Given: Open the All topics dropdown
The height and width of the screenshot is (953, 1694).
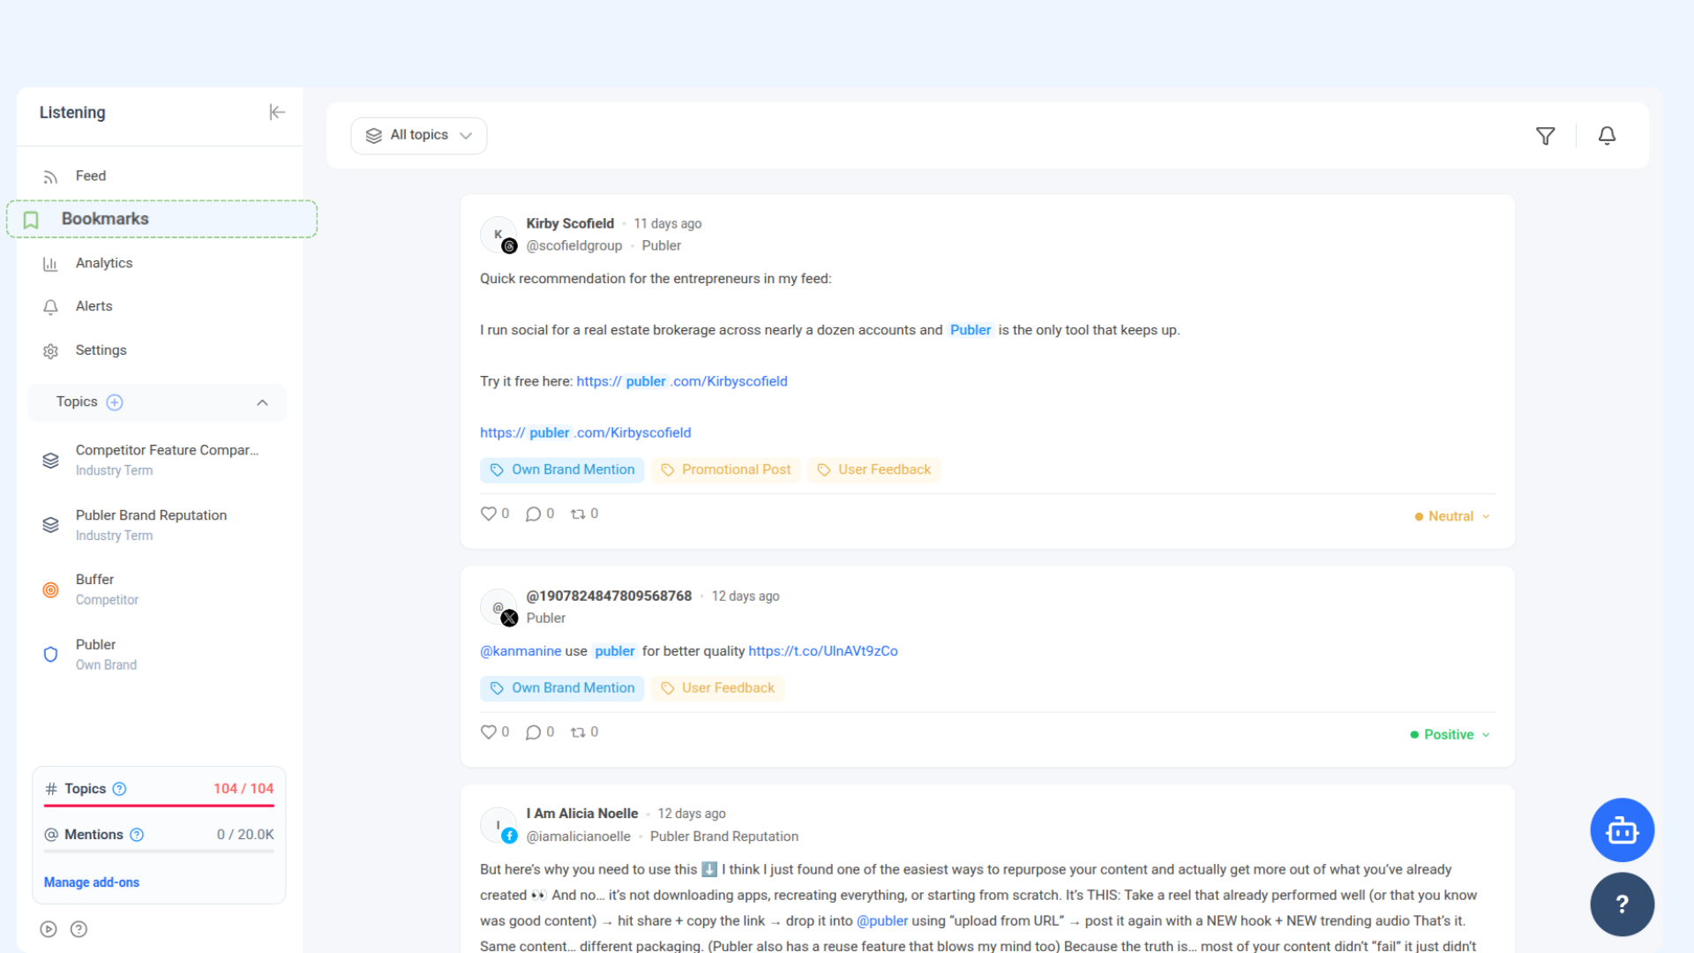Looking at the screenshot, I should (419, 136).
